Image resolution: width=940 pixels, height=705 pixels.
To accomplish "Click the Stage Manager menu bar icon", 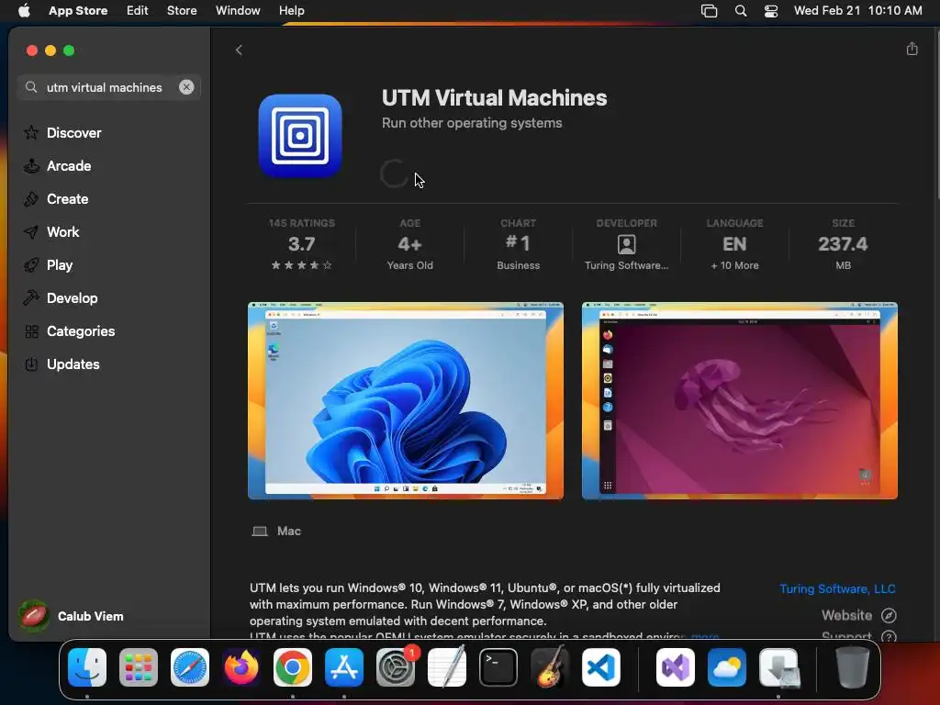I will point(710,10).
